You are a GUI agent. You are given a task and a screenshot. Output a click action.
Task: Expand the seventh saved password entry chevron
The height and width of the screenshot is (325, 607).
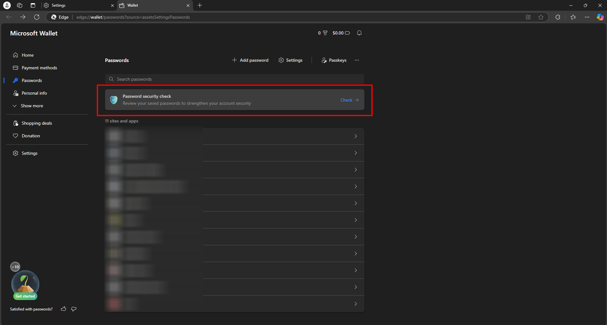(x=356, y=237)
